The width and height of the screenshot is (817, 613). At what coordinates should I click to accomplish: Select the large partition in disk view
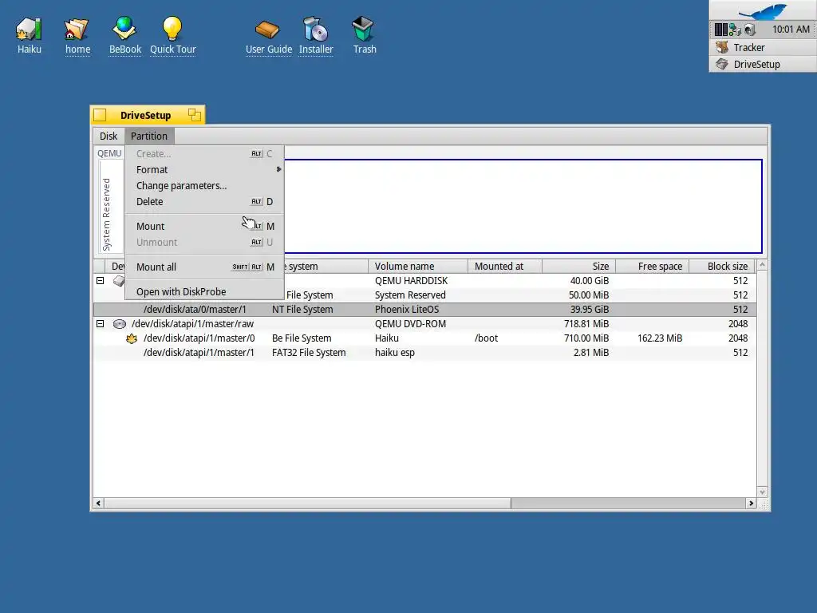click(523, 207)
